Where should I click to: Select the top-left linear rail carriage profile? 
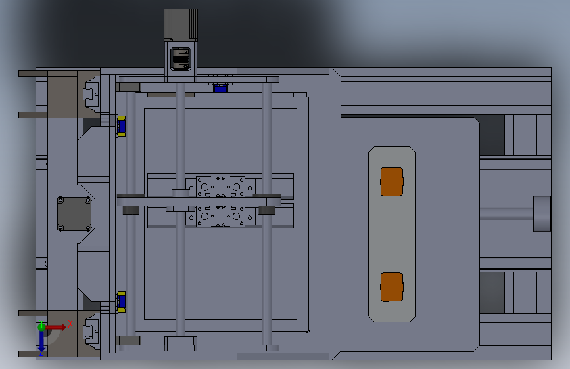[x=92, y=94]
